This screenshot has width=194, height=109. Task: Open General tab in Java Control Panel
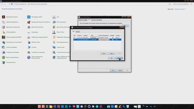tap(81, 20)
